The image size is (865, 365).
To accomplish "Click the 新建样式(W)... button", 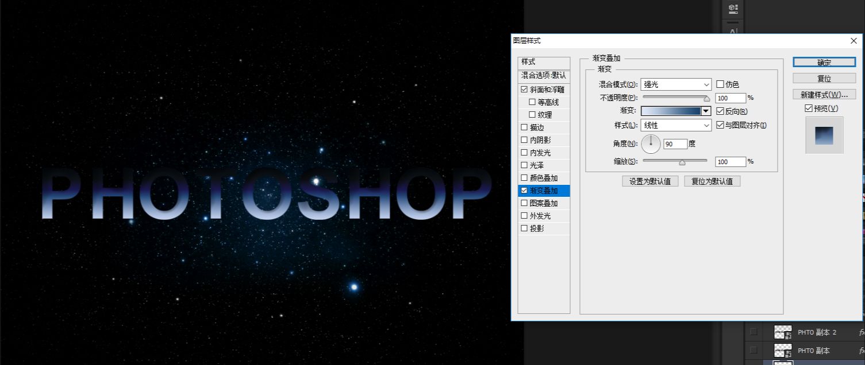I will 824,94.
